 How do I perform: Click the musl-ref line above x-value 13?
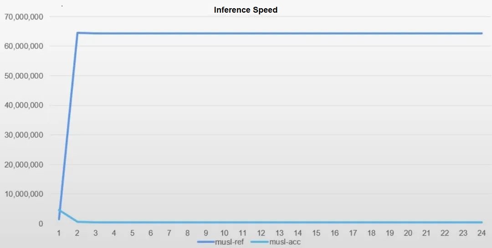[x=279, y=33]
